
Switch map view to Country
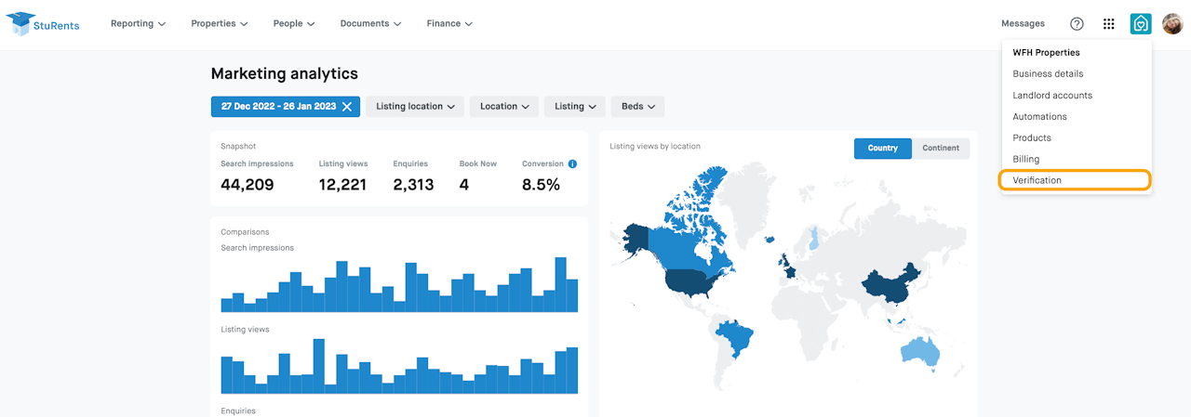tap(882, 149)
